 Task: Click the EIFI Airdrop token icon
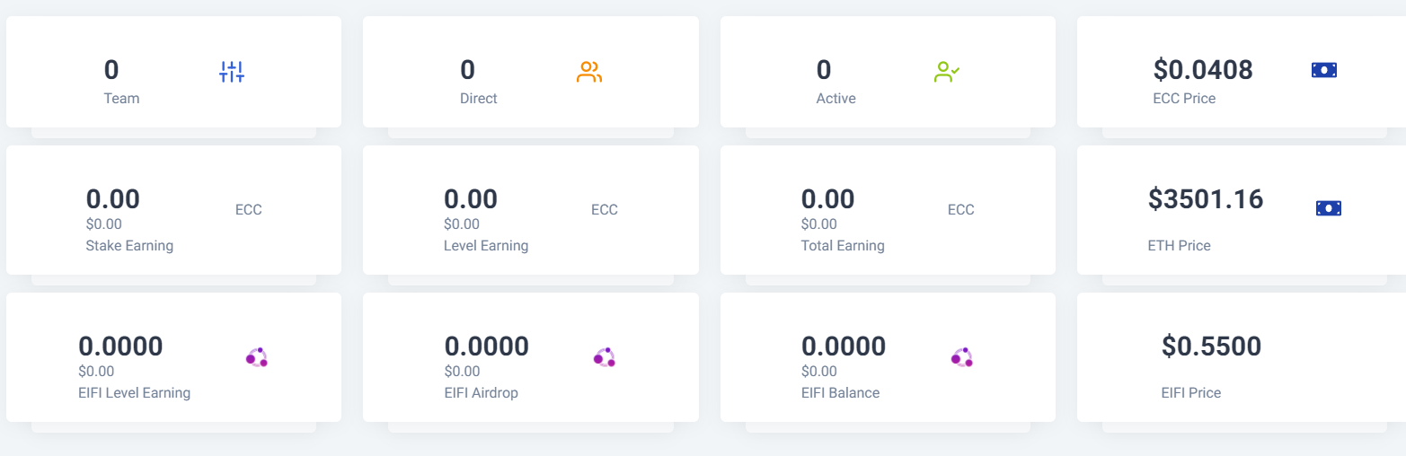(x=604, y=357)
